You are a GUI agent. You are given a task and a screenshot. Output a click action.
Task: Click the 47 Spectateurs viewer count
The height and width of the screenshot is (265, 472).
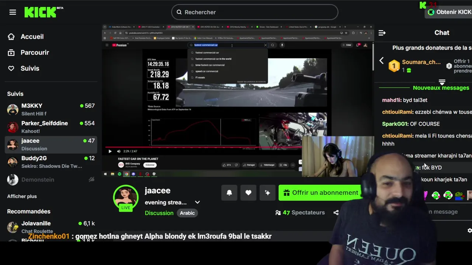tap(300, 213)
